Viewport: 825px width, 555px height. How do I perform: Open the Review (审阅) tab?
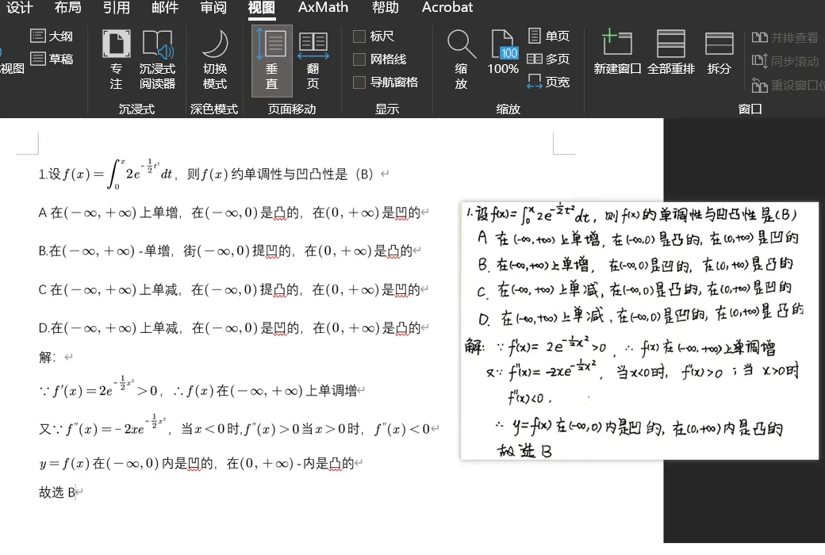(x=213, y=7)
